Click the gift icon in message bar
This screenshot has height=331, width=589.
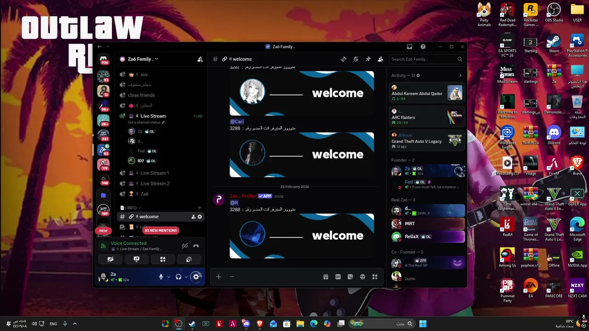coord(326,277)
